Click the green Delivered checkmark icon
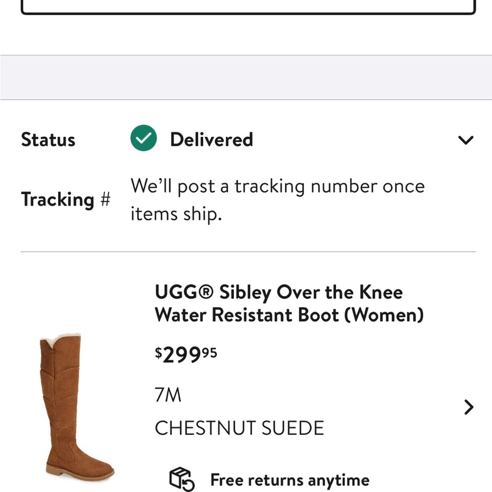This screenshot has height=492, width=492. point(143,138)
